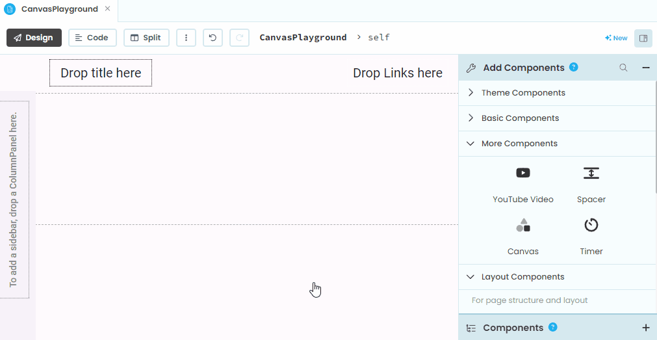The width and height of the screenshot is (657, 340).
Task: Click the sidebar ColumnPanel drop zone
Action: coord(14,200)
